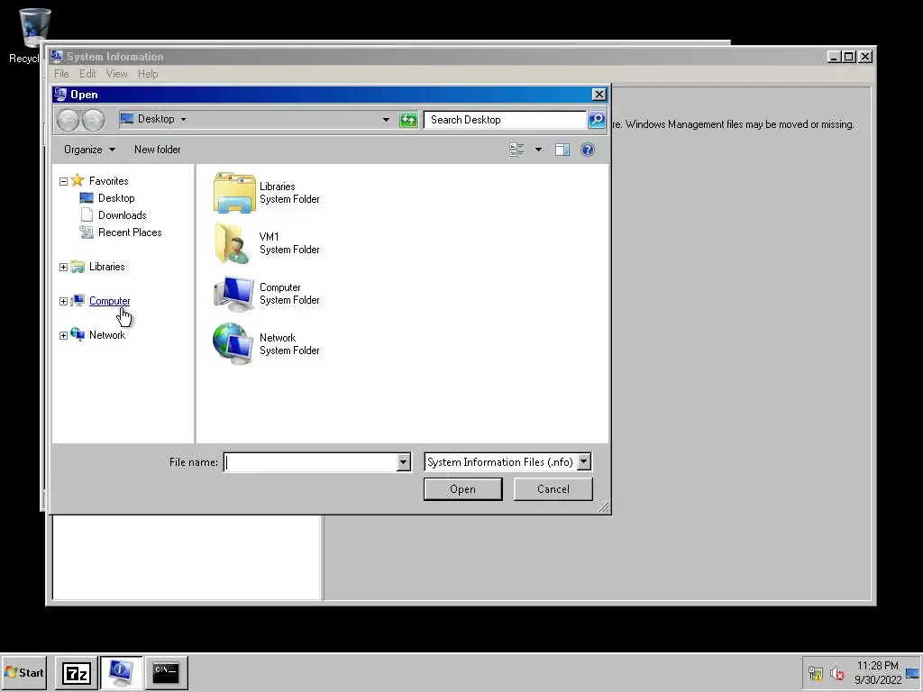Select the Libraries folder icon in file list
Image resolution: width=923 pixels, height=692 pixels.
[234, 193]
